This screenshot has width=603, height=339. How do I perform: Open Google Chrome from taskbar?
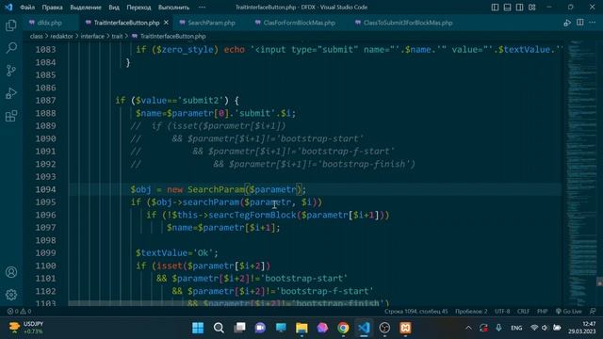click(x=343, y=328)
